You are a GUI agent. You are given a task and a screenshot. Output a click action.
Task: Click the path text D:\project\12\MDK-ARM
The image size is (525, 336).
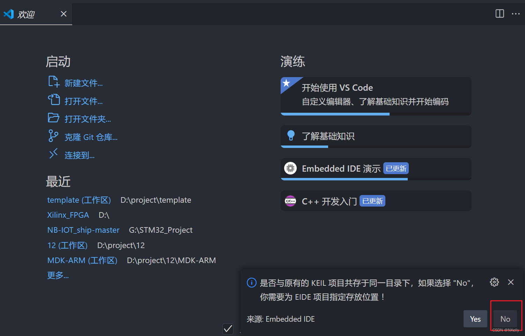coord(171,260)
